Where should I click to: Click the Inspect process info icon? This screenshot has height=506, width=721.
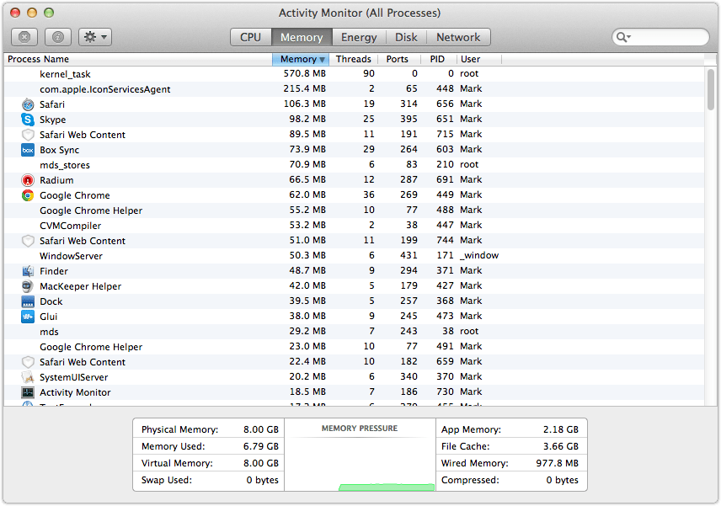pyautogui.click(x=58, y=37)
